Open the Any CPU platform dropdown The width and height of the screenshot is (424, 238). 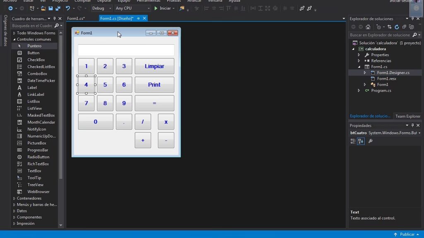click(x=132, y=8)
